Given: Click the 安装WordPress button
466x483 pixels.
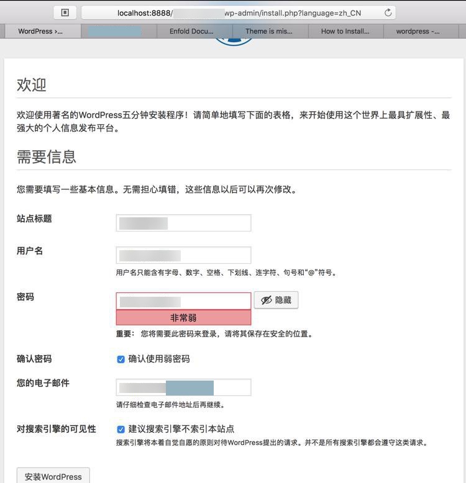Looking at the screenshot, I should pos(53,476).
